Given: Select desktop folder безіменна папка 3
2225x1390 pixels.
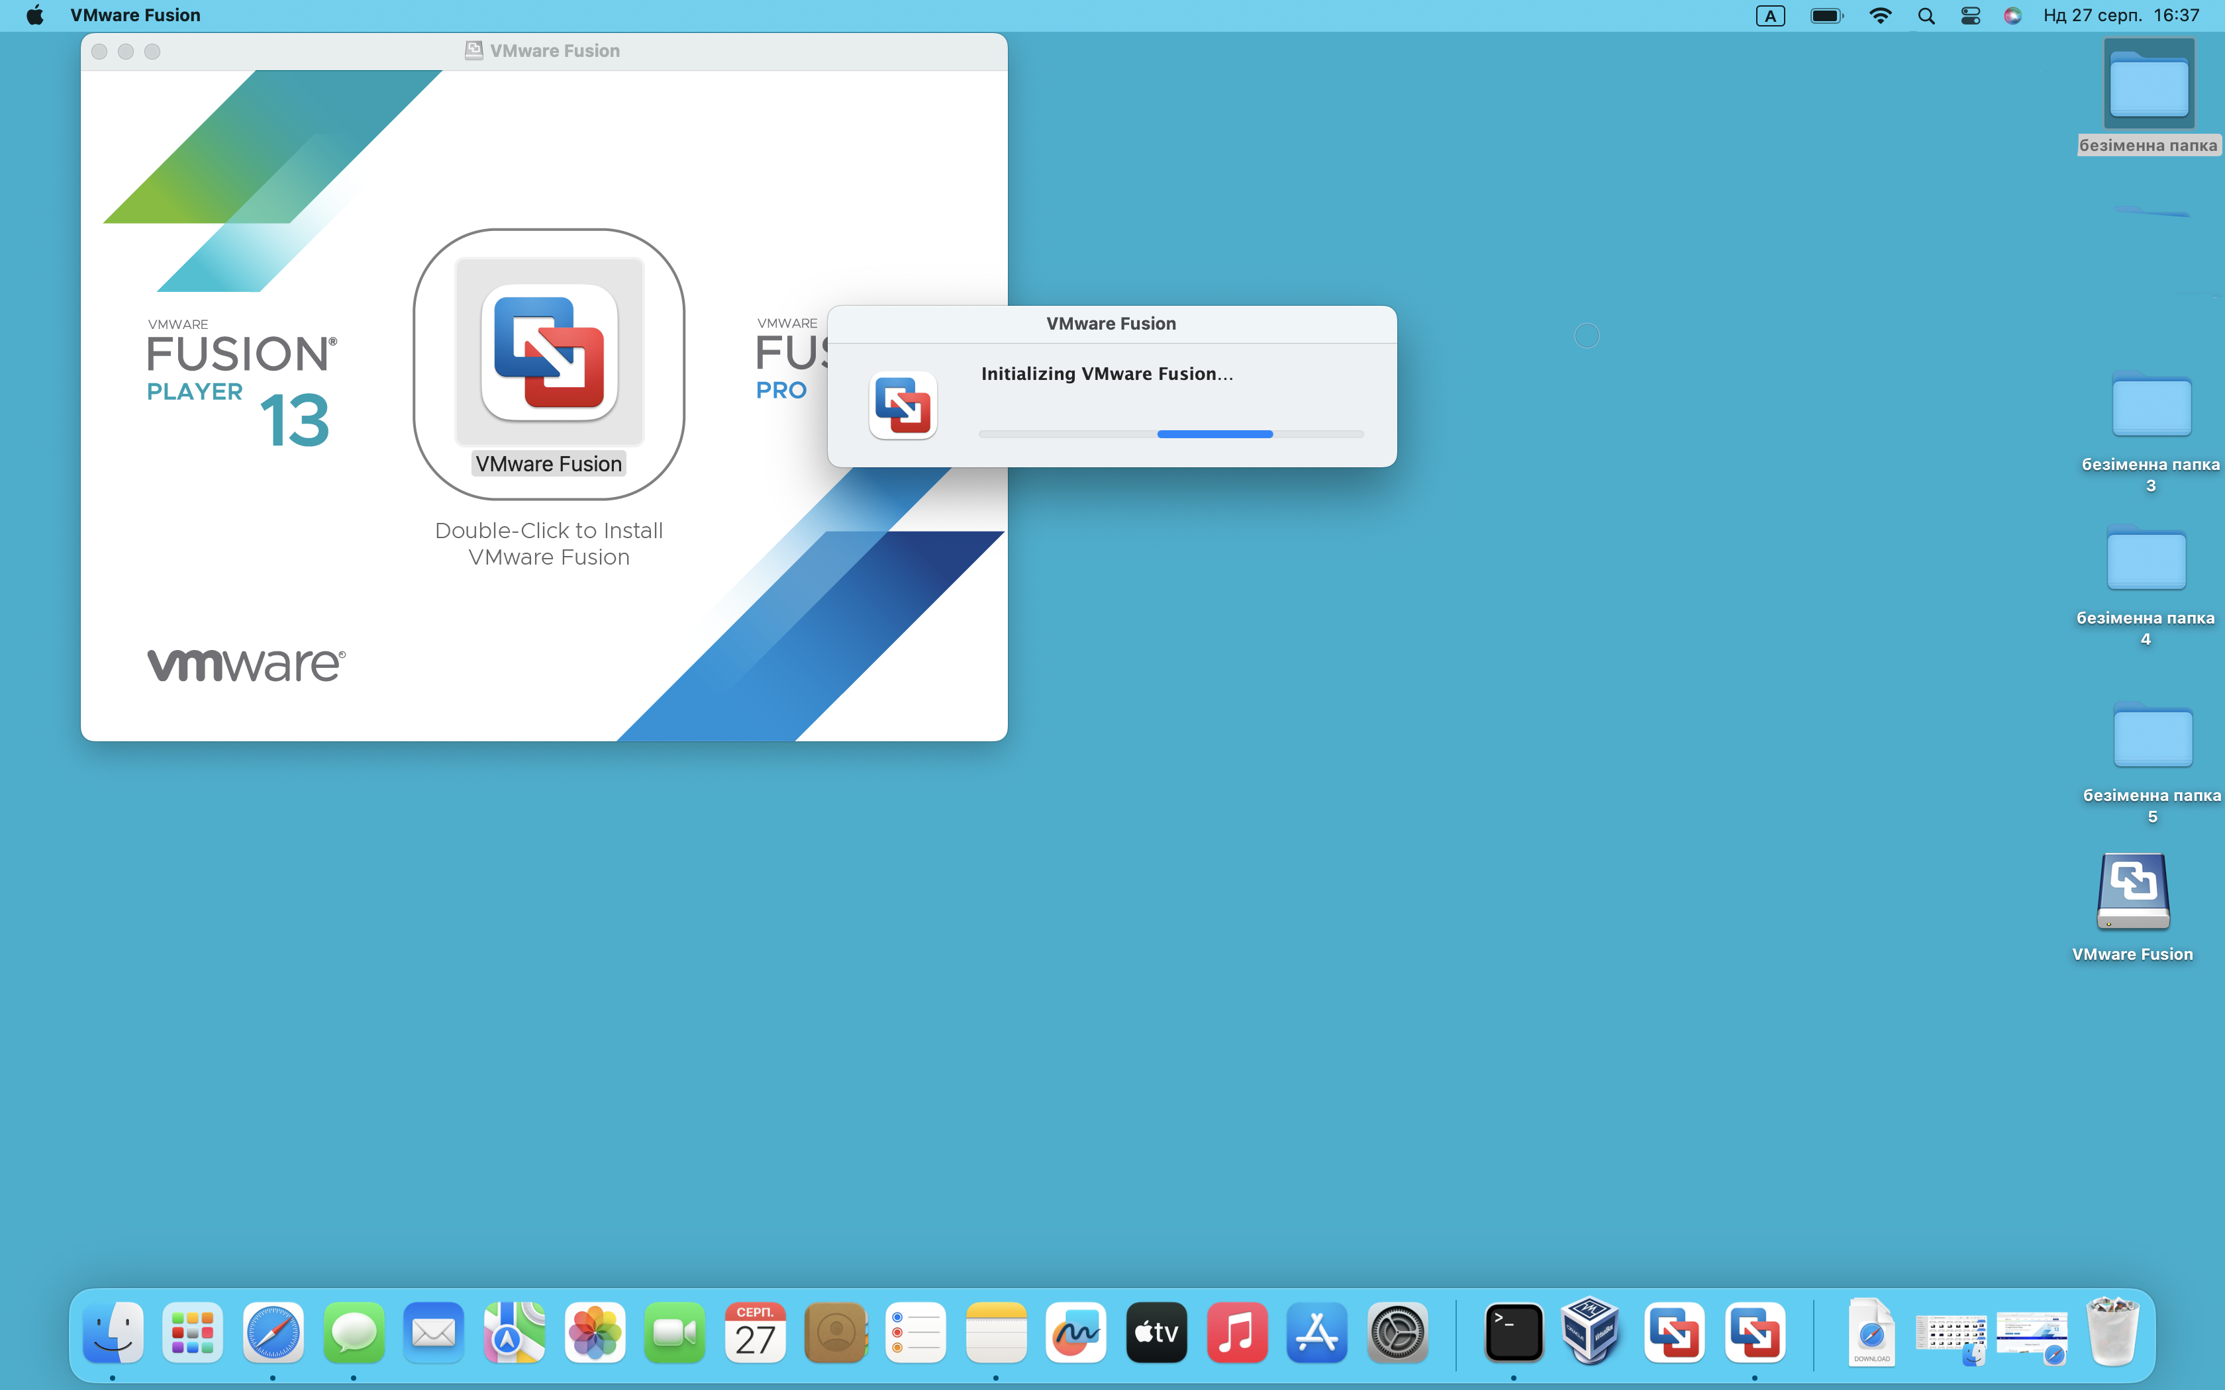Looking at the screenshot, I should pyautogui.click(x=2151, y=404).
